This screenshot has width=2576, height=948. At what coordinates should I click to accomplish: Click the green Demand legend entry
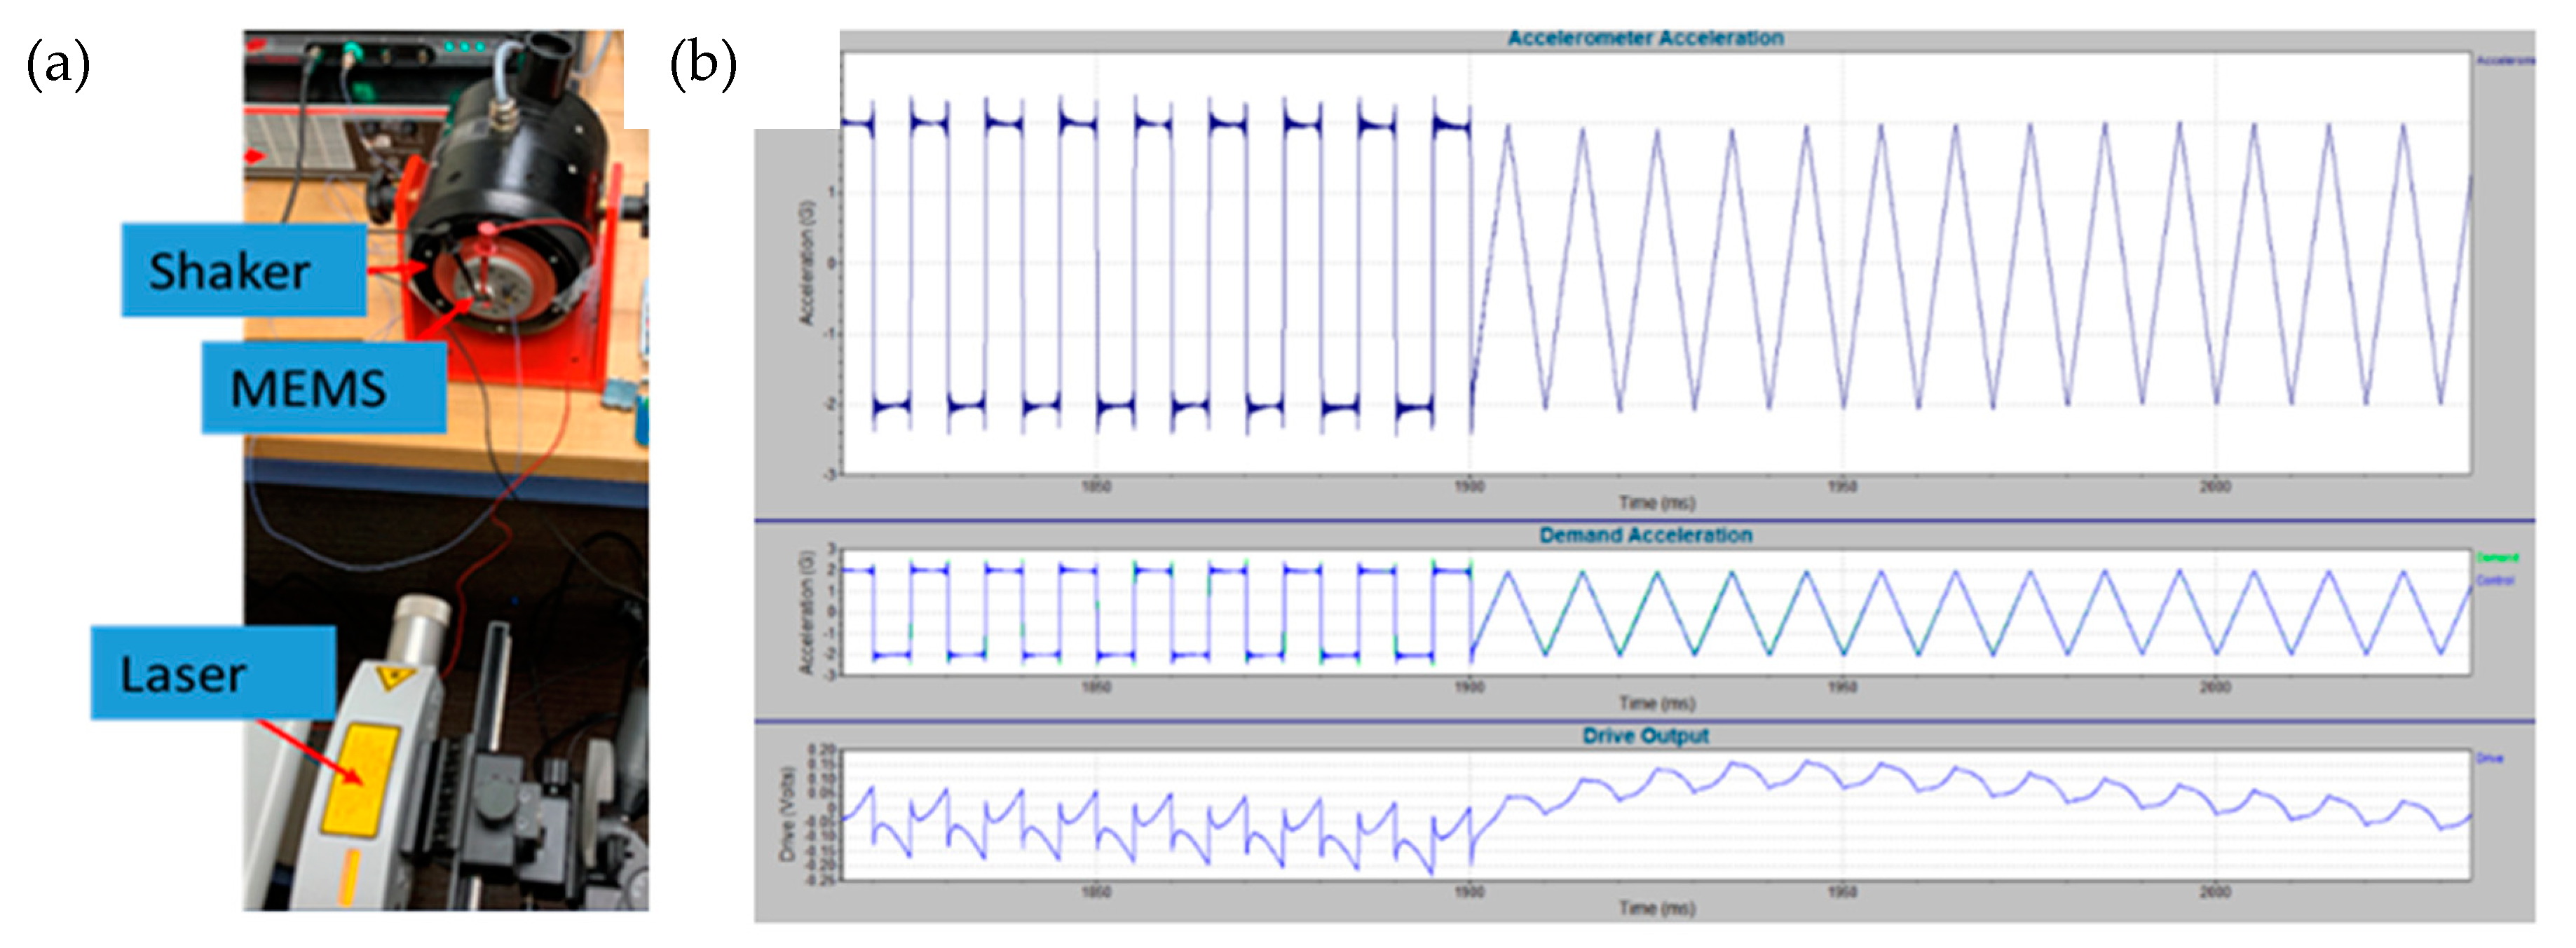click(2497, 558)
